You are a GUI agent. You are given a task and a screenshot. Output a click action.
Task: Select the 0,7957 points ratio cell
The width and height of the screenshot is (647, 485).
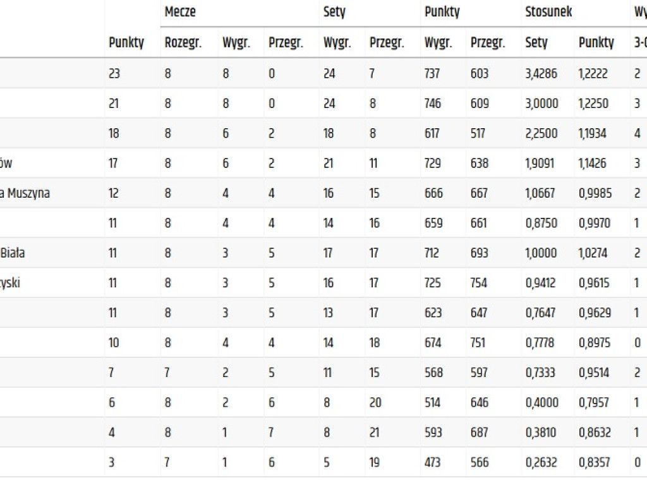594,402
